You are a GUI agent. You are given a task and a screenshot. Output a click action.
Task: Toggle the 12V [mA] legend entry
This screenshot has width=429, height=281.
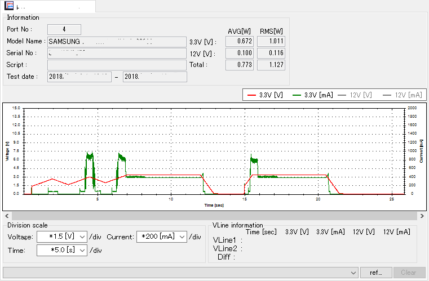coord(399,95)
